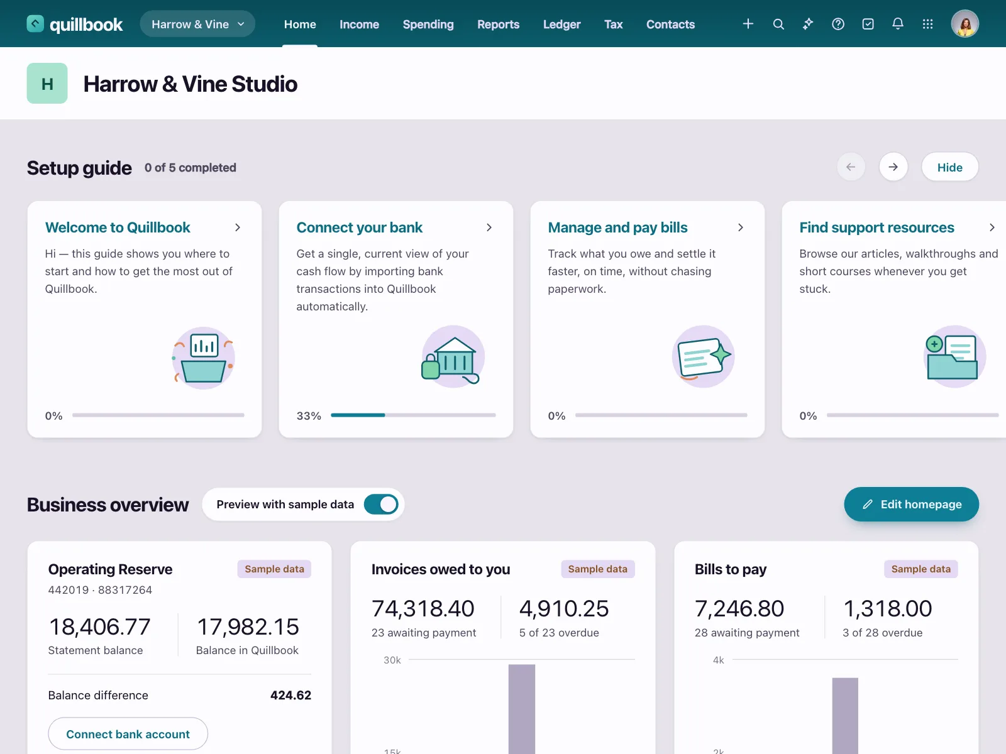Toggle Preview with sample data switch
Viewport: 1006px width, 754px height.
pos(381,505)
